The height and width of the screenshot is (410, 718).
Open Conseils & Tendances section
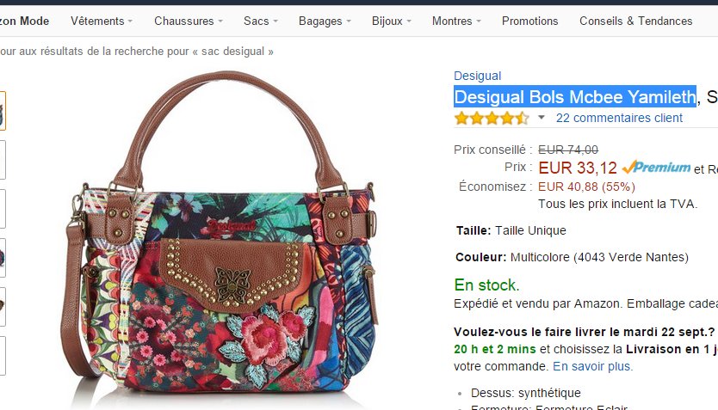[x=635, y=21]
